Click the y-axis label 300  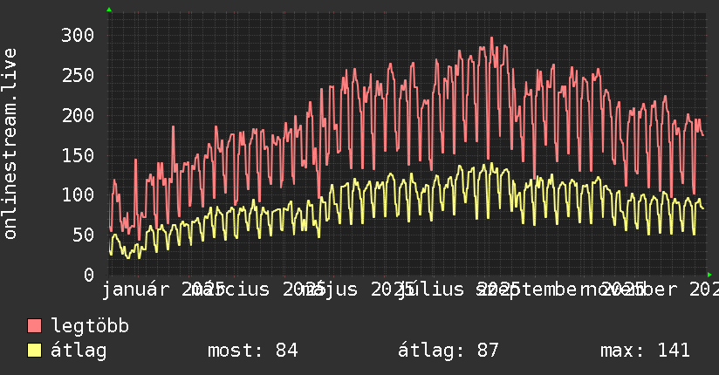[x=78, y=35]
